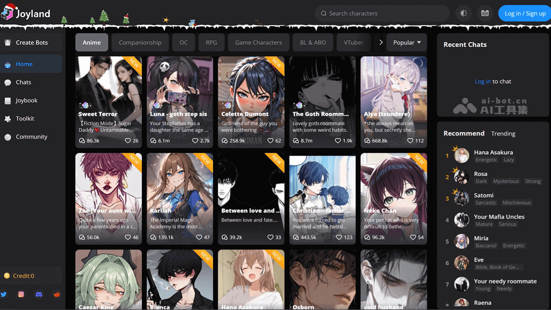
Task: Click the Twitter icon in sidebar footer
Action: tap(4, 294)
